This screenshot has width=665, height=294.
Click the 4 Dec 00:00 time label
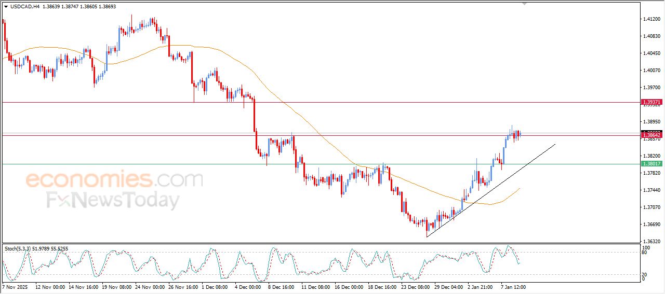point(248,287)
